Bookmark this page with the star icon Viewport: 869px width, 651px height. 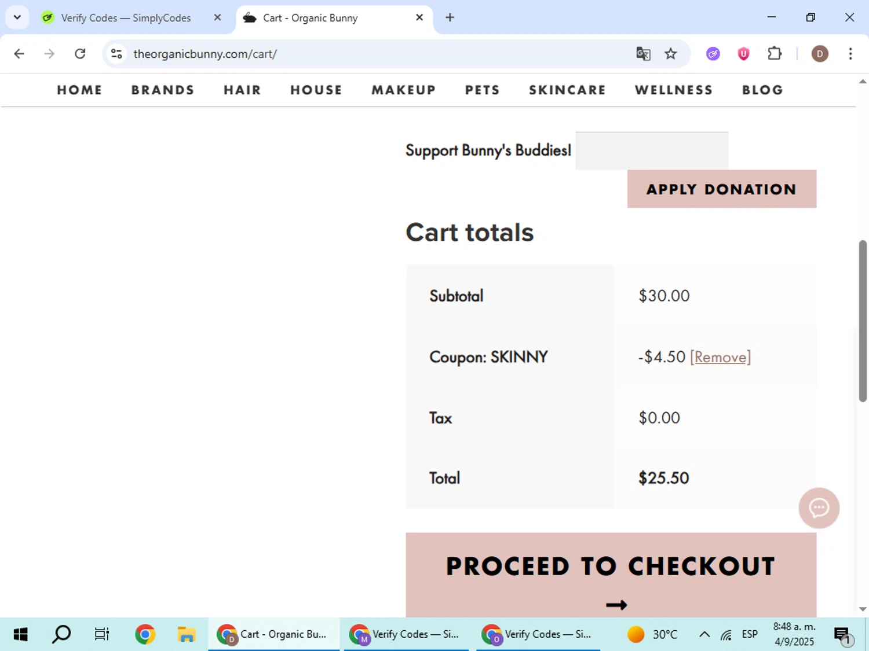click(x=670, y=54)
